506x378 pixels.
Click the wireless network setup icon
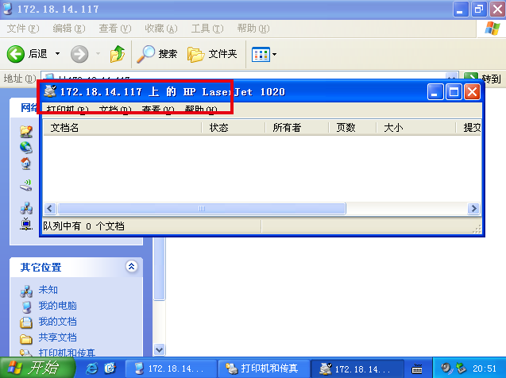[x=26, y=185]
